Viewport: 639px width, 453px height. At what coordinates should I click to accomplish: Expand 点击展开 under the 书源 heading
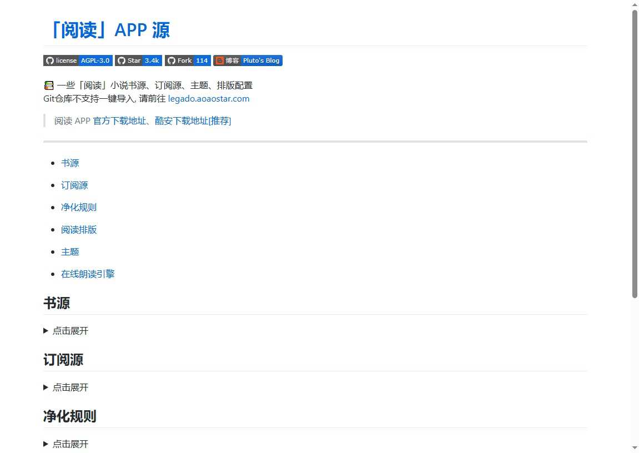pyautogui.click(x=66, y=331)
